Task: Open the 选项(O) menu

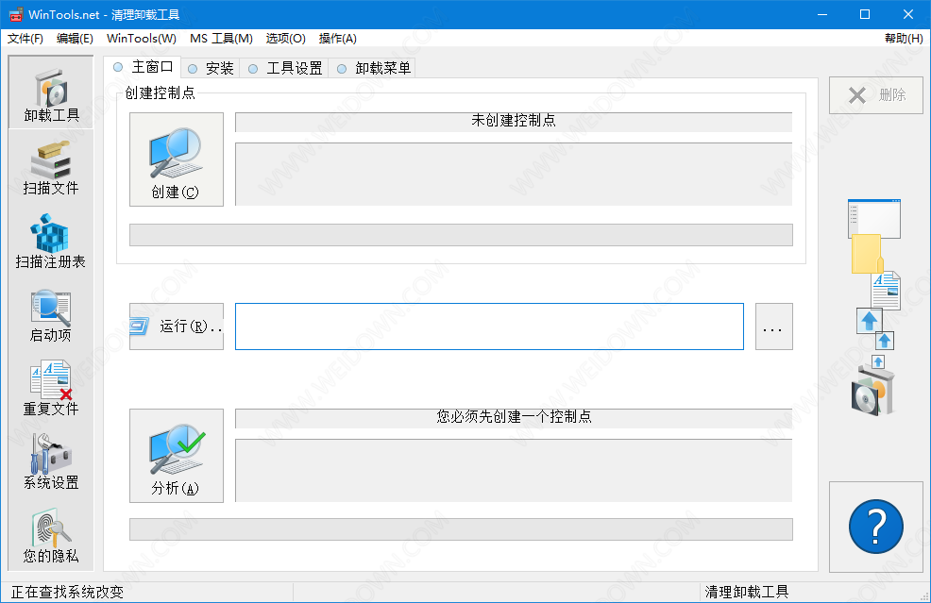Action: click(x=285, y=39)
